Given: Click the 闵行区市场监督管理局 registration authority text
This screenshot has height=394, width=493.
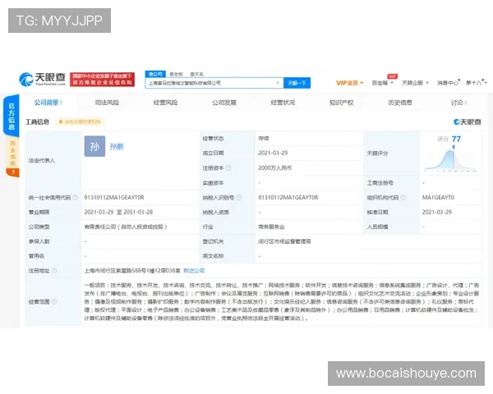Looking at the screenshot, I should (x=284, y=241).
